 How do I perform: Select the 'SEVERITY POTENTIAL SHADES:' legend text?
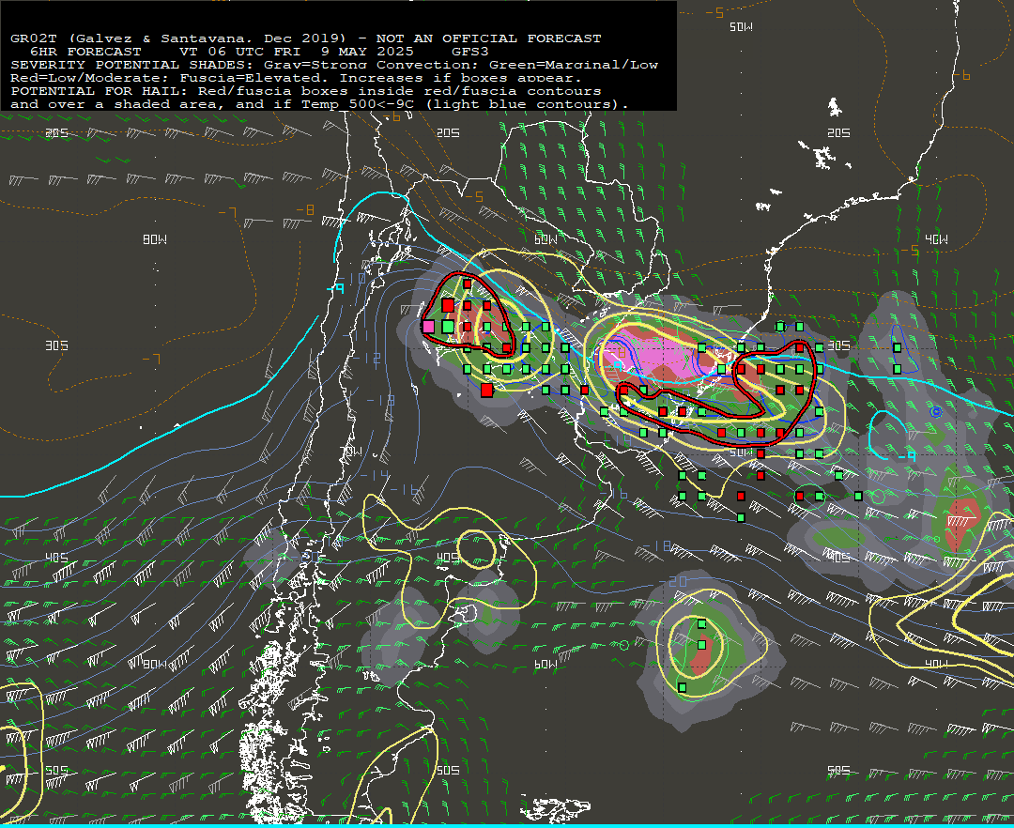pos(132,65)
